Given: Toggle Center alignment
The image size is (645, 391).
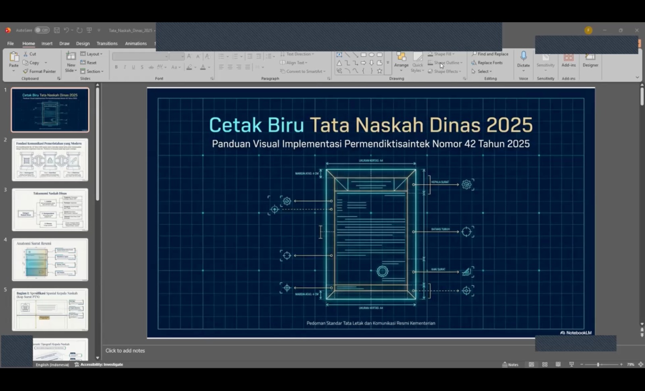Looking at the screenshot, I should coord(230,67).
